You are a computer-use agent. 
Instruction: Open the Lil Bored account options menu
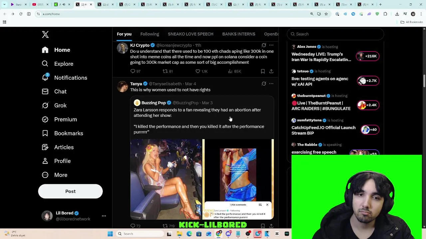click(104, 216)
